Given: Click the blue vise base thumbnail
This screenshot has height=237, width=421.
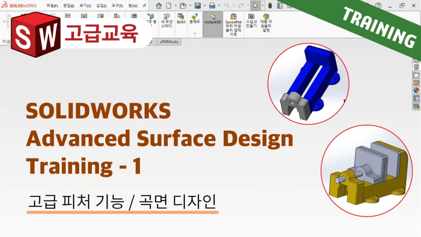Looking at the screenshot, I should [308, 84].
